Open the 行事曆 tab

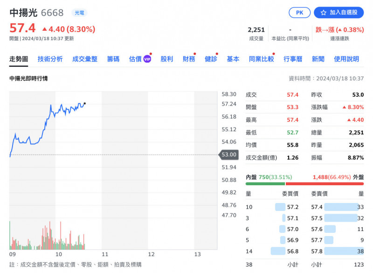(293, 59)
